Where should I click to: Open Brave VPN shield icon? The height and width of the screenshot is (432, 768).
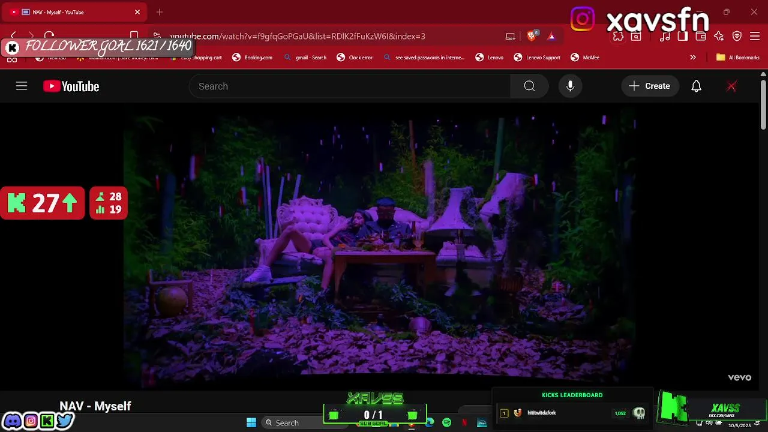tap(737, 37)
